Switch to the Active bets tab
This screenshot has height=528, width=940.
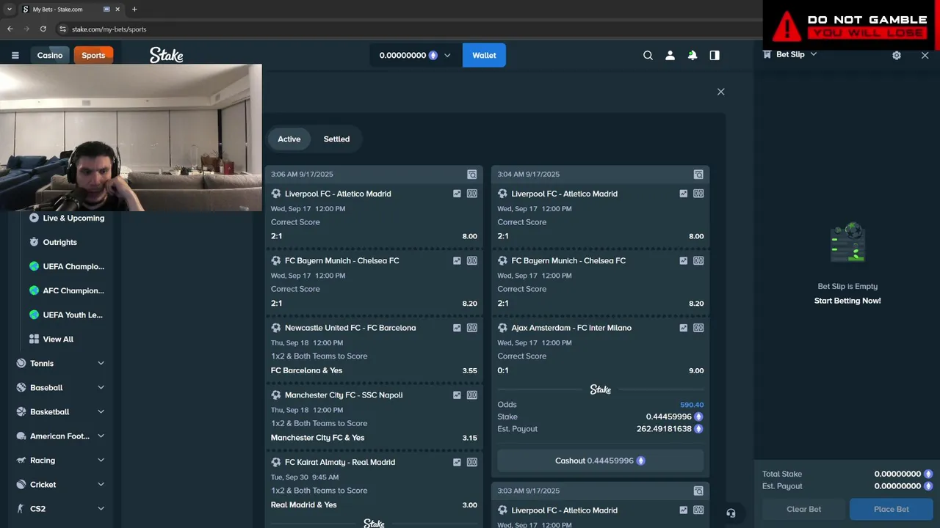(x=289, y=139)
